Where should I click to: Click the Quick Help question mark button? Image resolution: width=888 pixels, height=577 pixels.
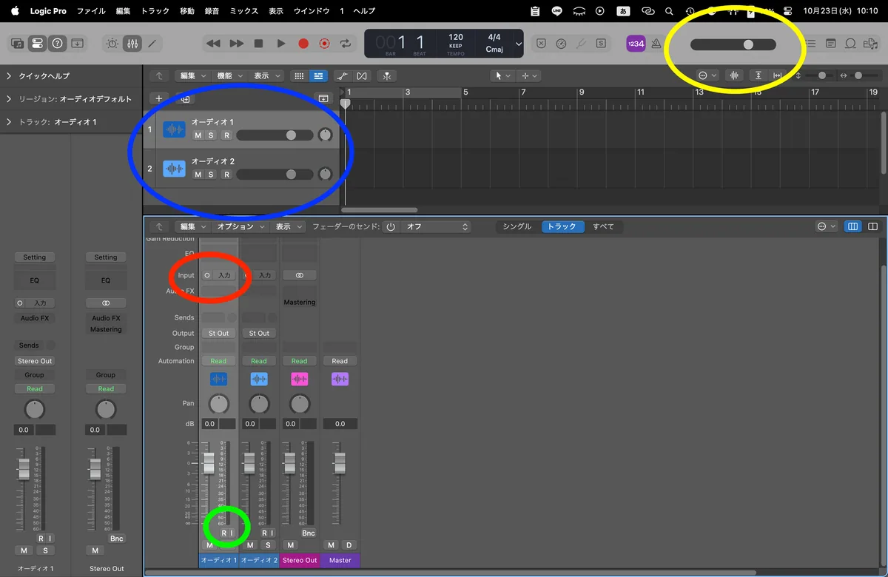click(x=57, y=44)
